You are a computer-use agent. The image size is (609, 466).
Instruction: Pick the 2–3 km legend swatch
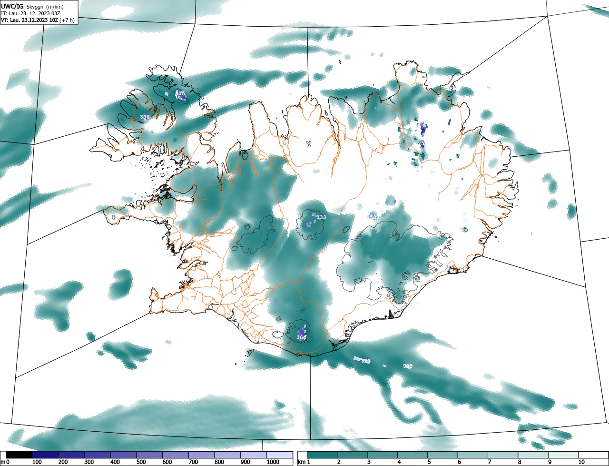(x=352, y=455)
